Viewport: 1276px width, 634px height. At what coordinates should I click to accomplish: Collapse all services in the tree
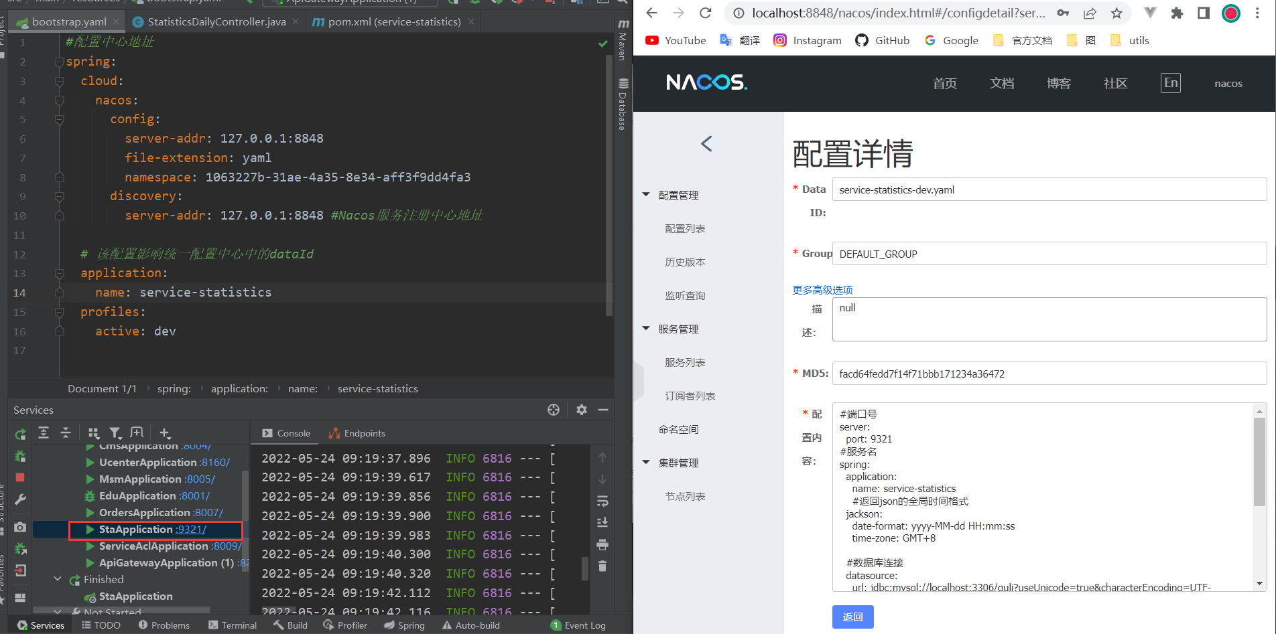point(66,432)
